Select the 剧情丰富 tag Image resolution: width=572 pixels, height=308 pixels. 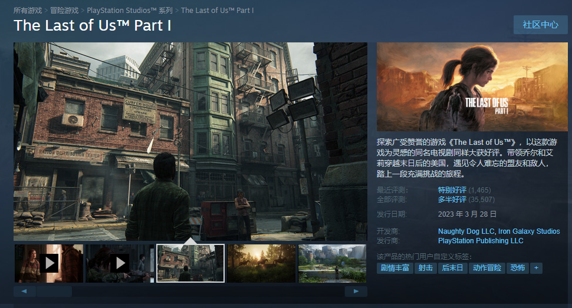395,268
